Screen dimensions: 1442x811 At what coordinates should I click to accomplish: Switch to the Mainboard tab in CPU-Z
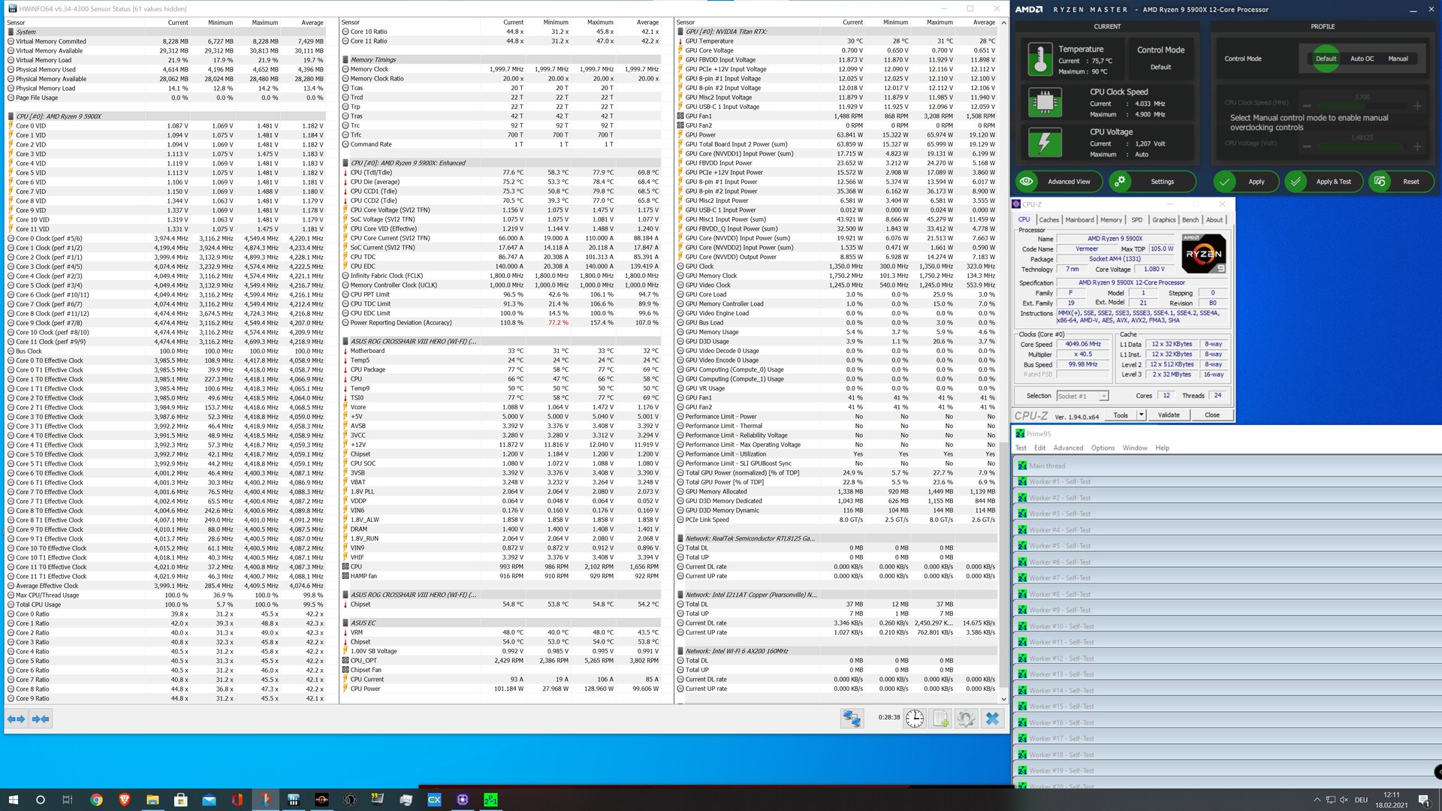[1079, 220]
